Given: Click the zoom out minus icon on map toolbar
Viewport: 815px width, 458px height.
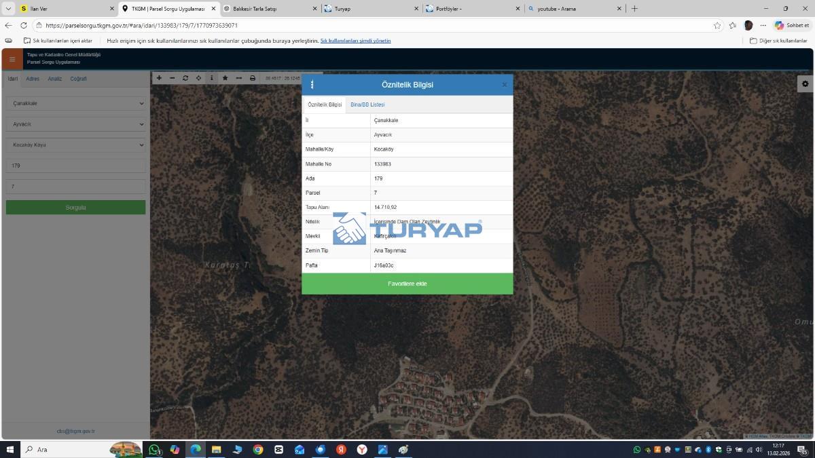Looking at the screenshot, I should (x=172, y=78).
